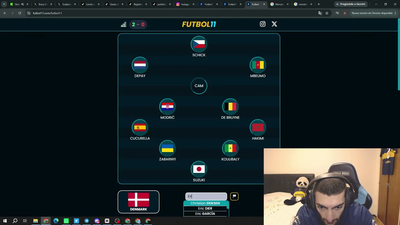Image resolution: width=400 pixels, height=225 pixels.
Task: Click the Spain flag above CUCURELLA
Action: coord(140,127)
